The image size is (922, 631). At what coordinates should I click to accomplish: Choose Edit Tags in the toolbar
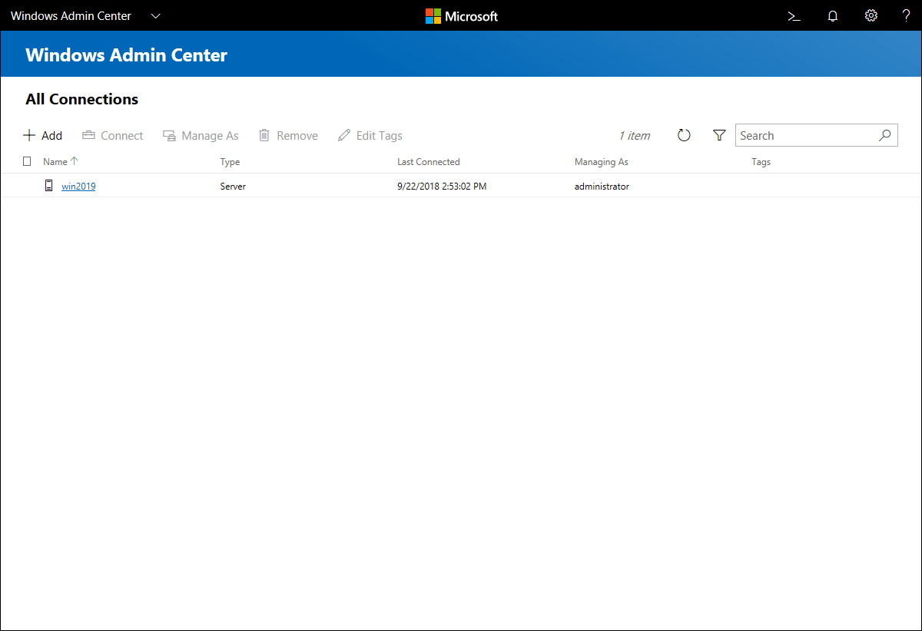click(370, 136)
